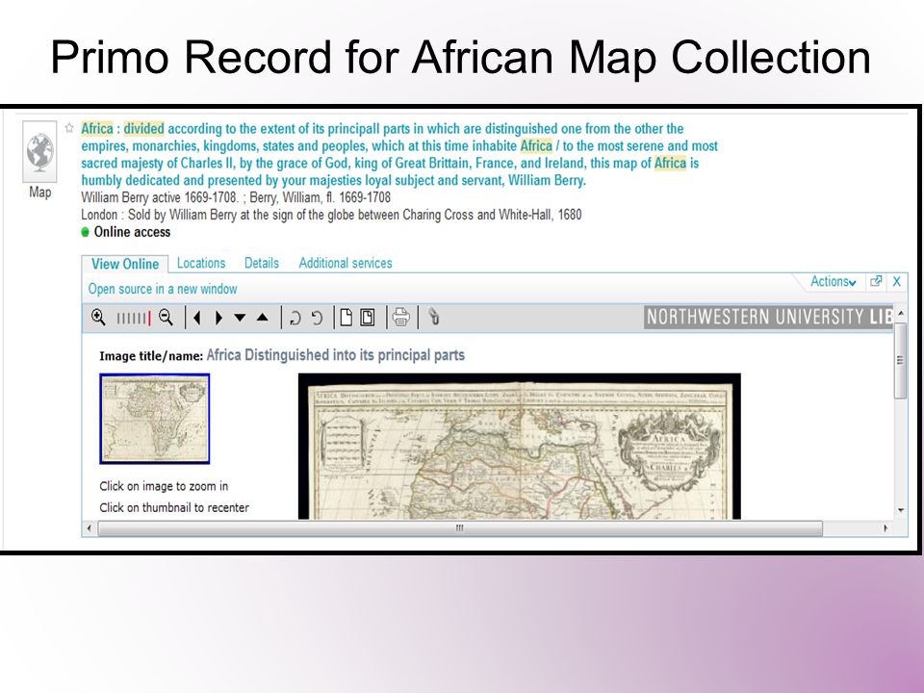This screenshot has width=924, height=693.
Task: Open record in new window icon
Action: [x=876, y=282]
